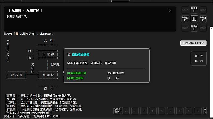Select quick slot 4
This screenshot has width=213, height=119.
coord(144,111)
